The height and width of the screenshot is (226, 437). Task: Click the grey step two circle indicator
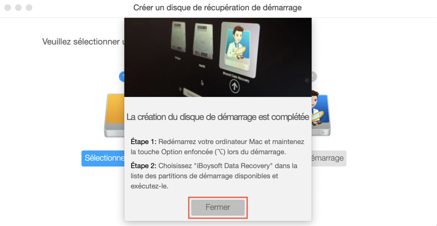314,77
